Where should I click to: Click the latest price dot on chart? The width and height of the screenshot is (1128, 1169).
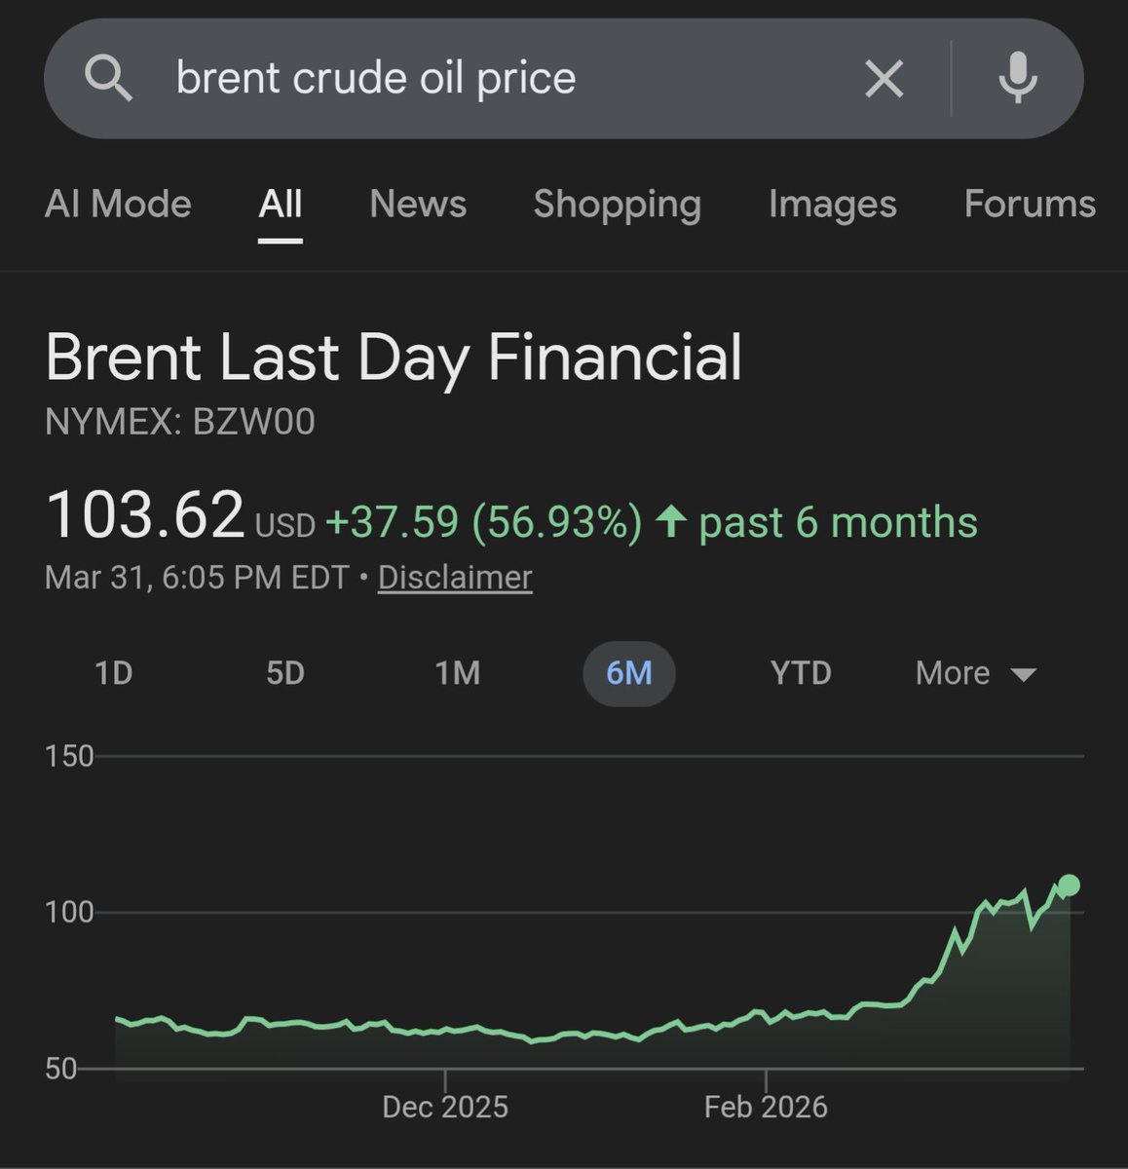tap(1069, 885)
